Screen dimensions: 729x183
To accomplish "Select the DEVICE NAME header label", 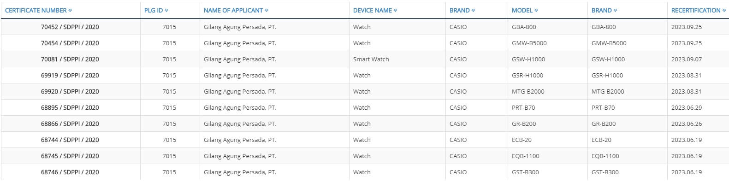I will pos(373,10).
